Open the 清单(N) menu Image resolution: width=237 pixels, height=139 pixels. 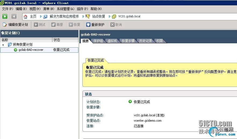click(x=49, y=9)
